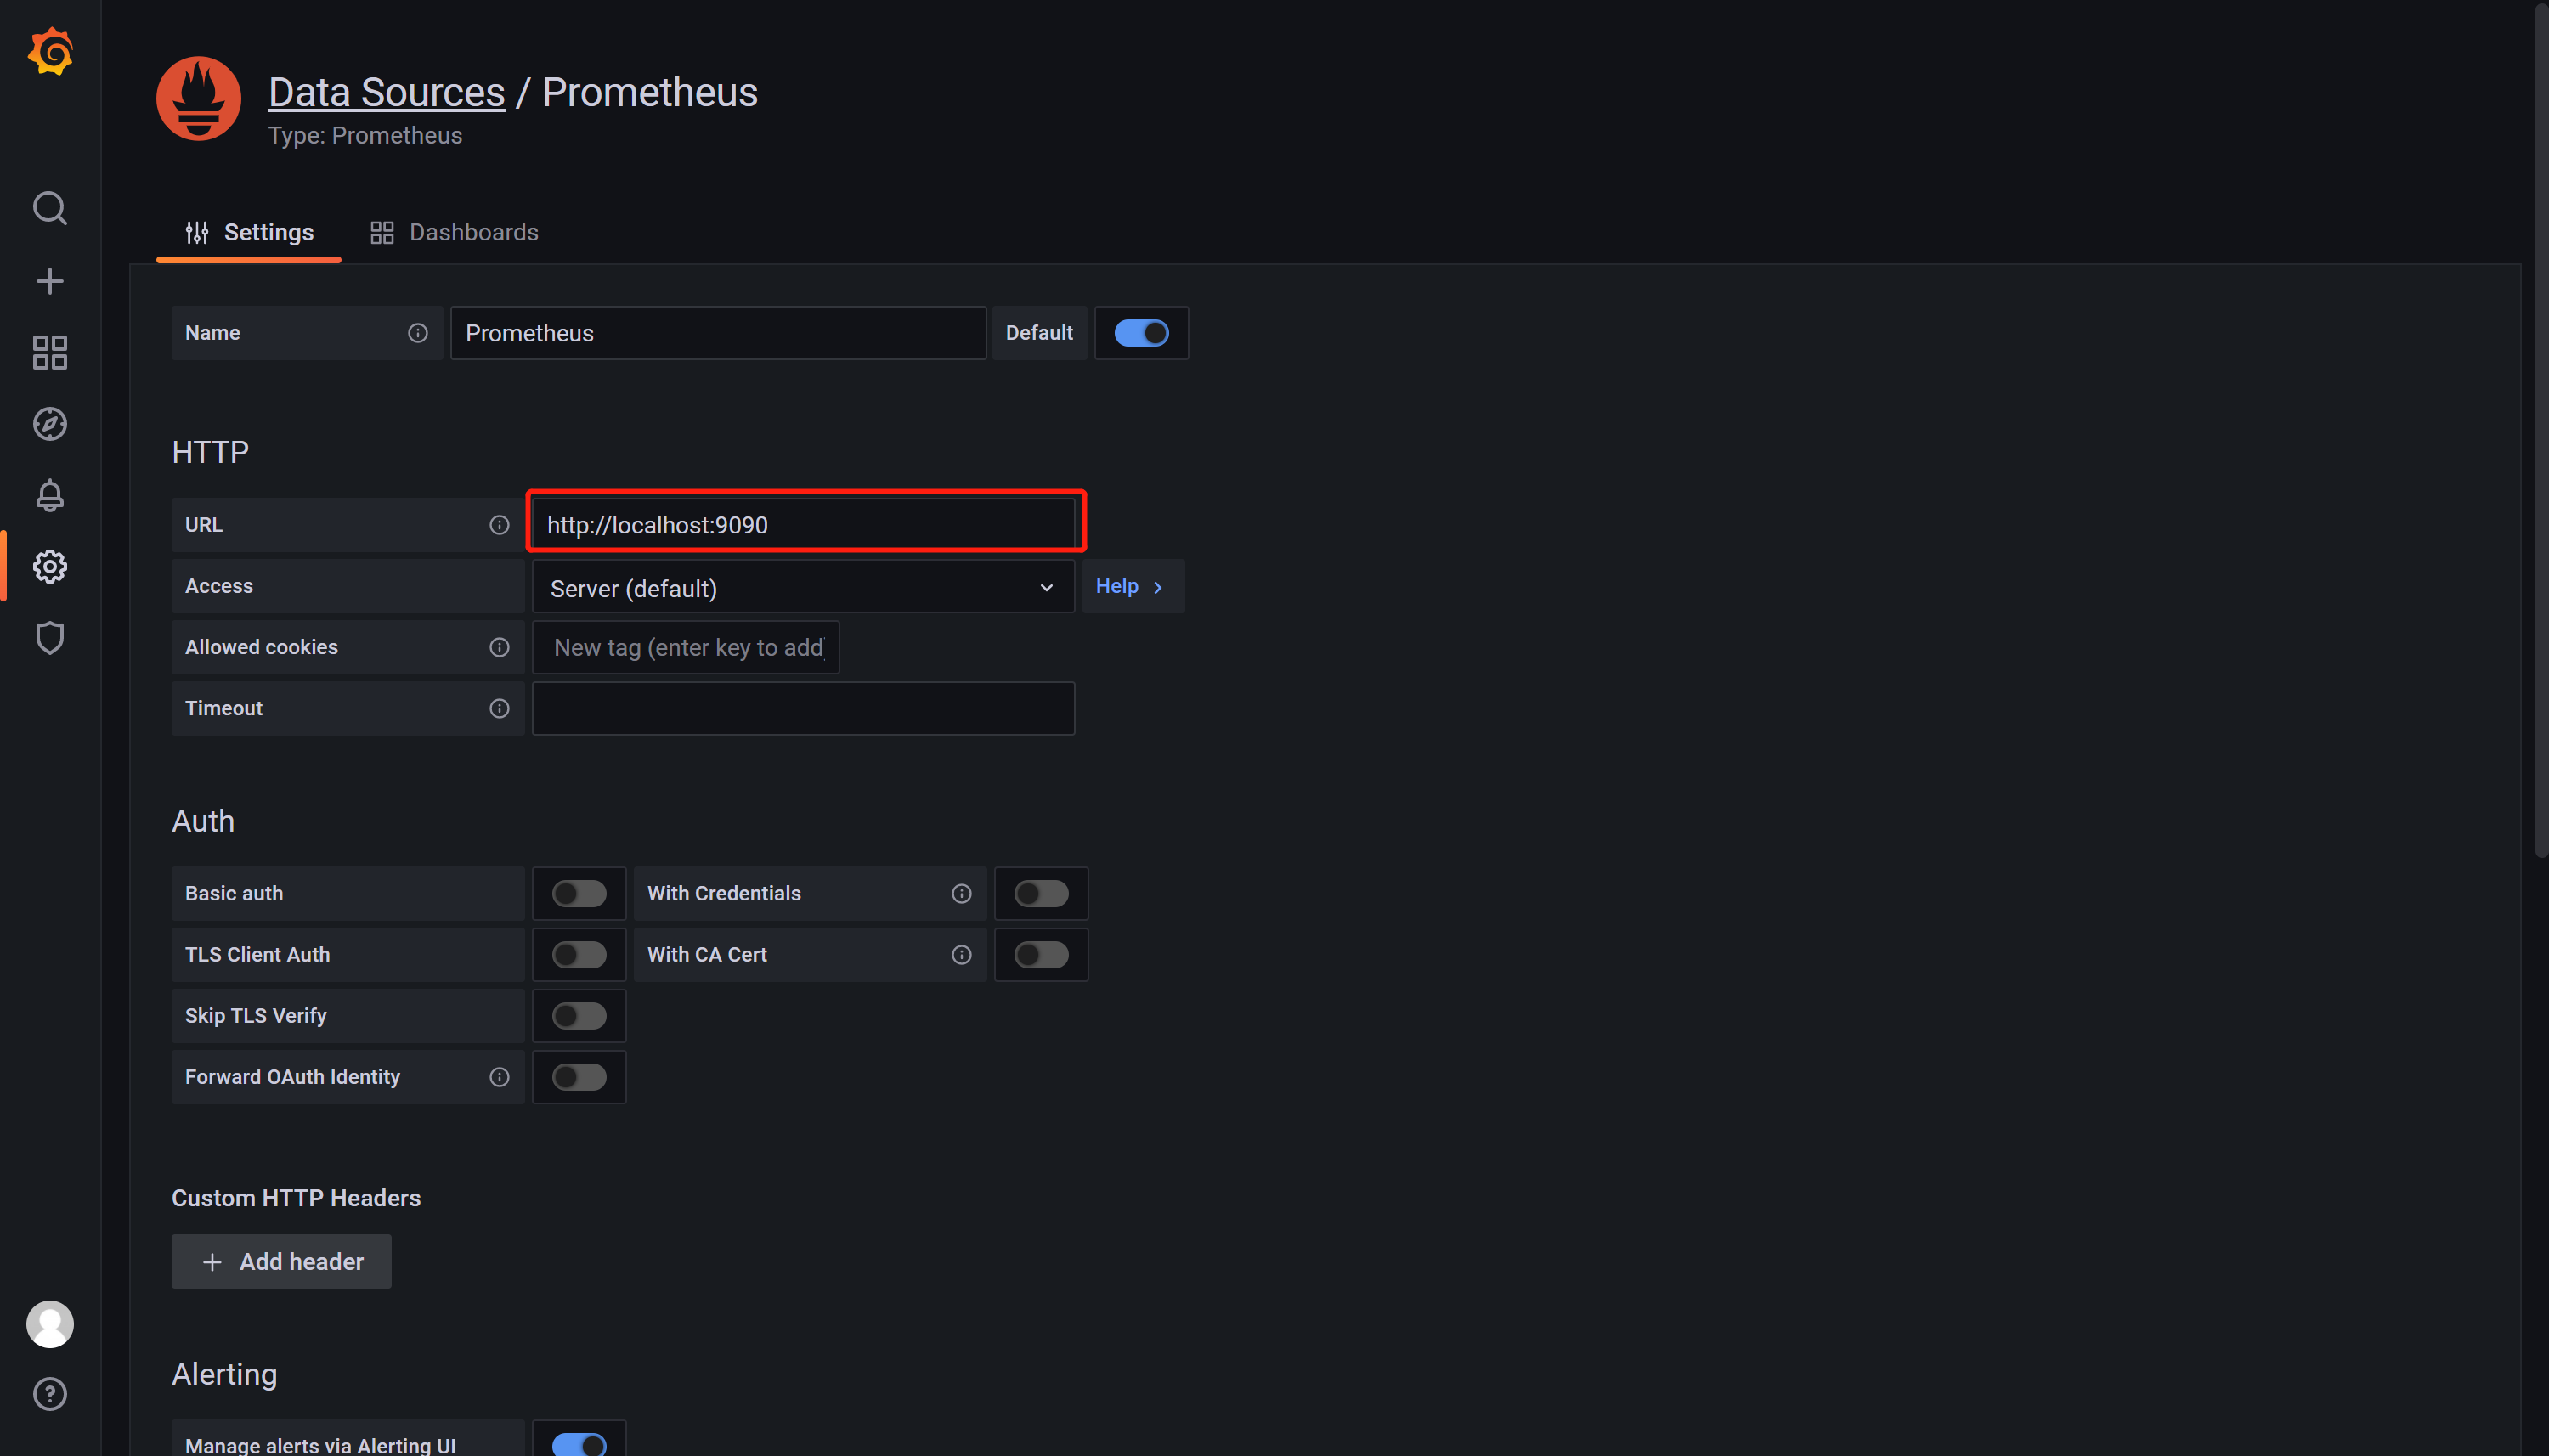Open the Configuration gear icon
Viewport: 2549px width, 1456px height.
pos(49,565)
